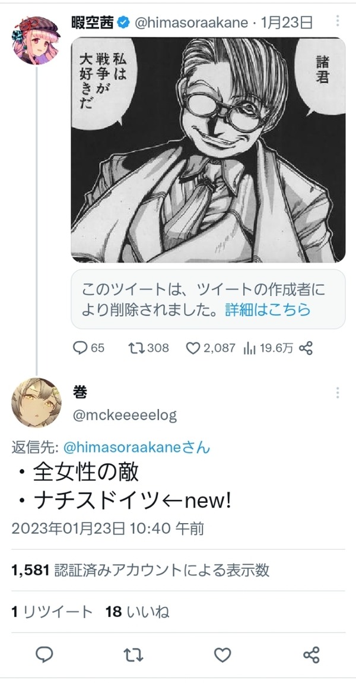Open more options menu for 巻's reply
The image size is (356, 683).
click(337, 393)
